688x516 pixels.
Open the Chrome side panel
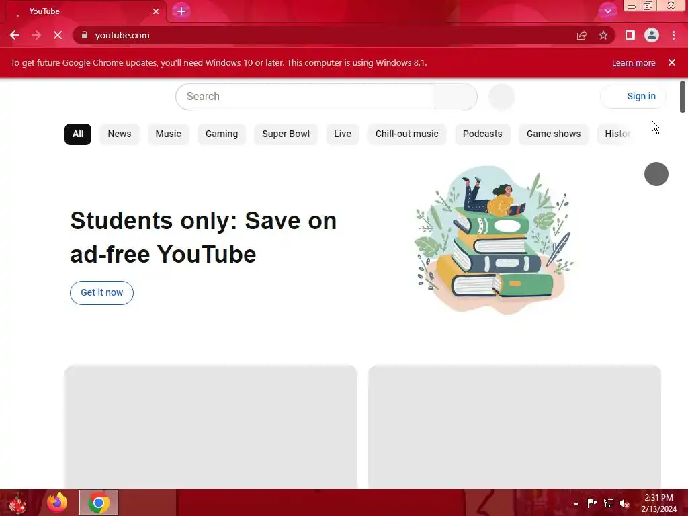click(x=630, y=35)
